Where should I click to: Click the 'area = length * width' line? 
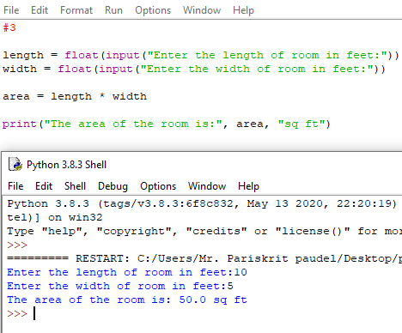pyautogui.click(x=75, y=96)
